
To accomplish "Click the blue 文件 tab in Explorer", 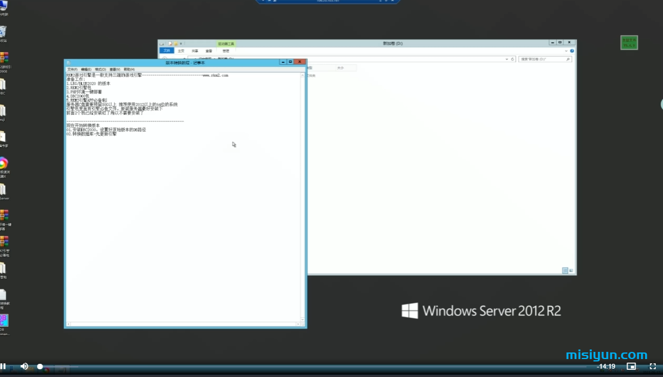I will tap(167, 51).
